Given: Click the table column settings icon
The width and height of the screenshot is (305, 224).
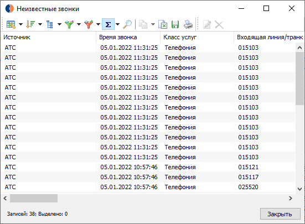Looking at the screenshot, I should pos(11,24).
